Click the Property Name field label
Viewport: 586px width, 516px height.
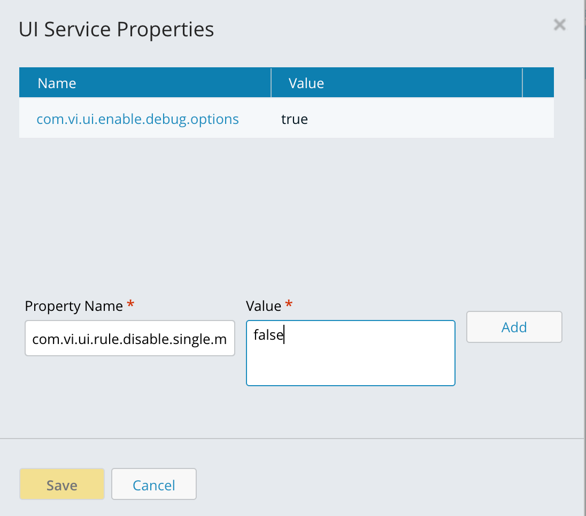[x=74, y=306]
